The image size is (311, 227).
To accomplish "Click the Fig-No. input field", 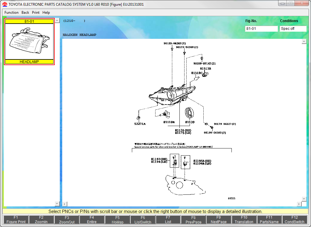I will (x=261, y=29).
